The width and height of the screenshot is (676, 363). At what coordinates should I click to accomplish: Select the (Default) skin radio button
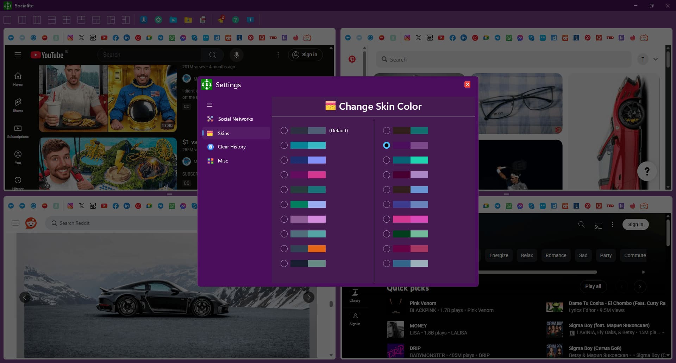point(284,130)
